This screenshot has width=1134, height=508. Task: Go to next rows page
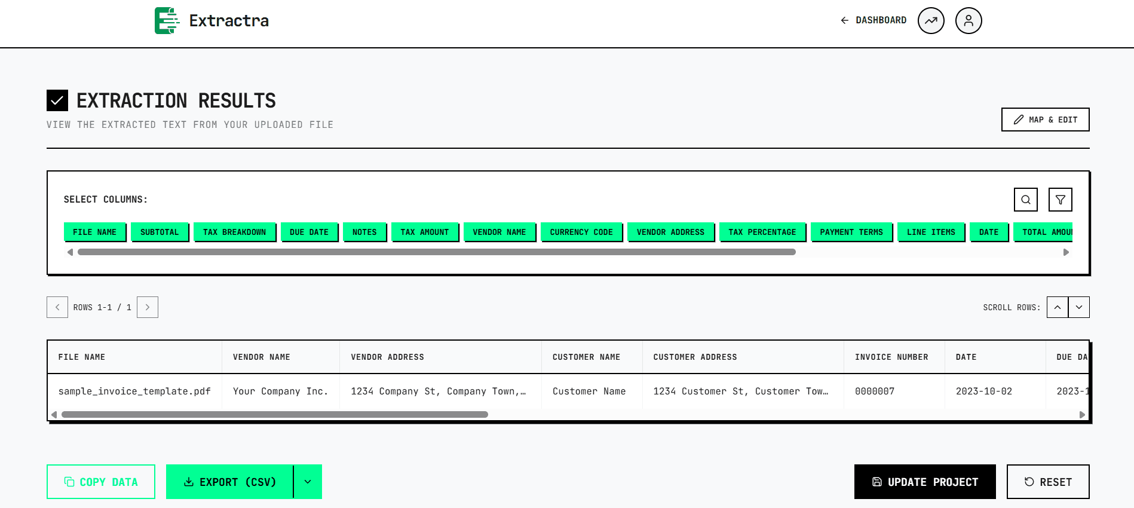148,307
